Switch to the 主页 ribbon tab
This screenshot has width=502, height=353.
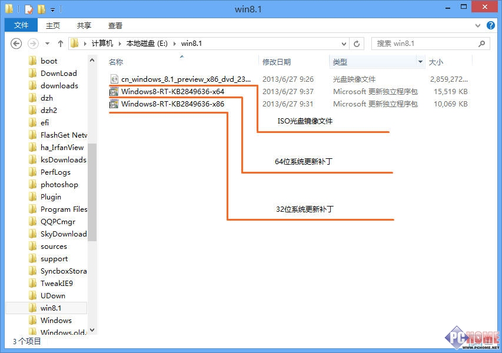tap(53, 25)
